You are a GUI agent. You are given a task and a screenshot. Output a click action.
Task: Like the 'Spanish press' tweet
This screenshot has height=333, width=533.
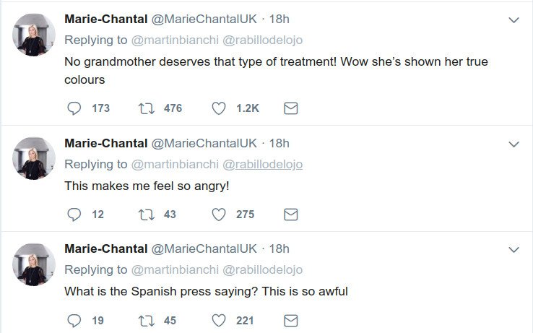(220, 320)
